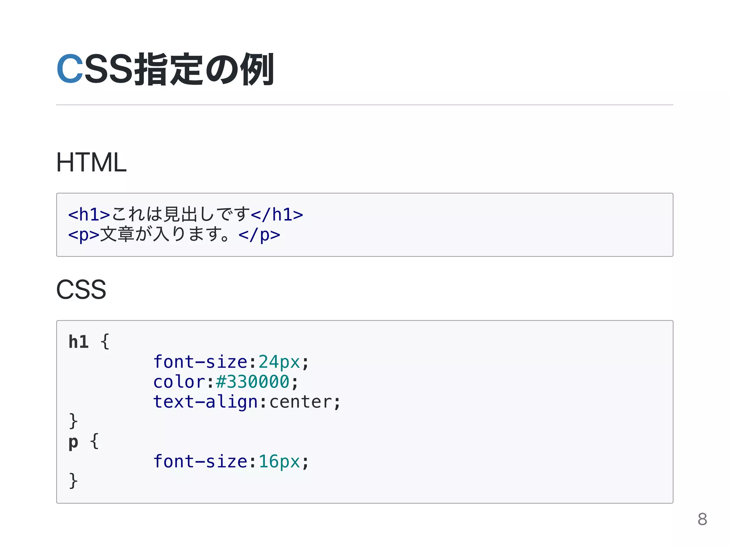
Task: Click the '<h1>これは見出しです</h1>' code line
Action: tap(185, 214)
